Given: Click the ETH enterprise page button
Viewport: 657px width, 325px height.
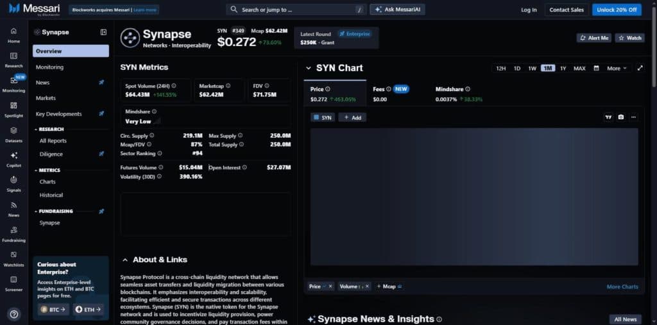Looking at the screenshot, I should tap(89, 310).
